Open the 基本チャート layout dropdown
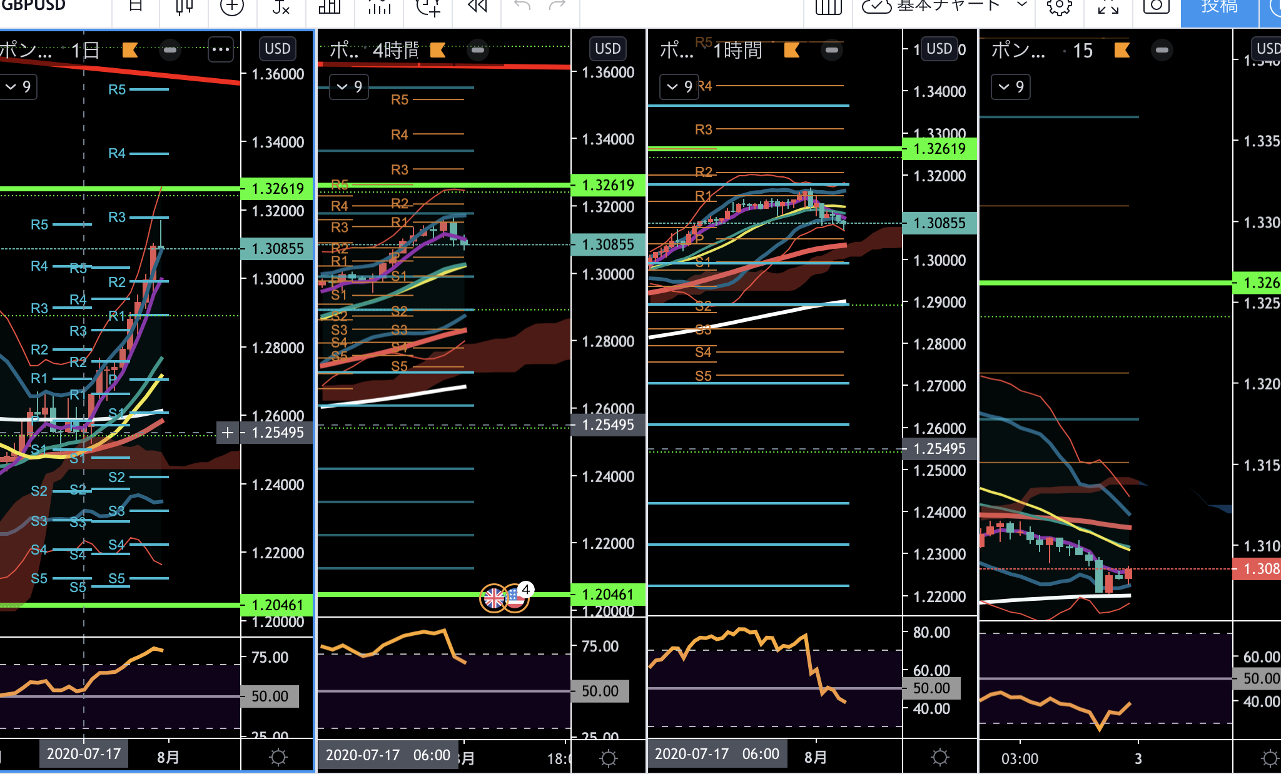Screen dimensions: 1281x779 pyautogui.click(x=1021, y=5)
